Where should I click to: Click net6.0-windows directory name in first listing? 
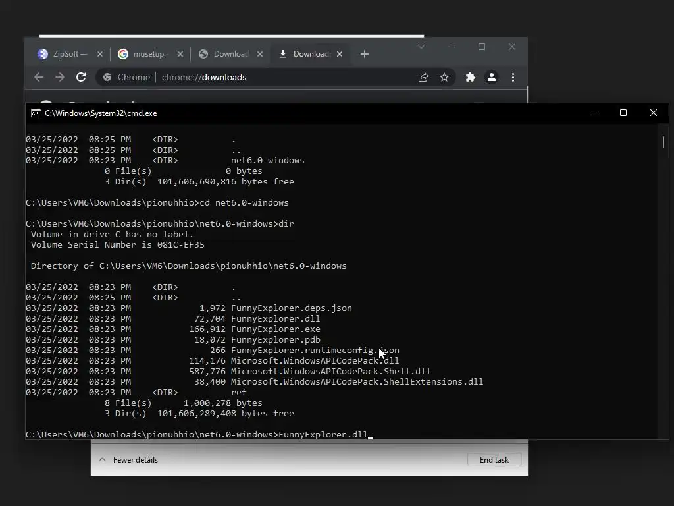tap(267, 161)
